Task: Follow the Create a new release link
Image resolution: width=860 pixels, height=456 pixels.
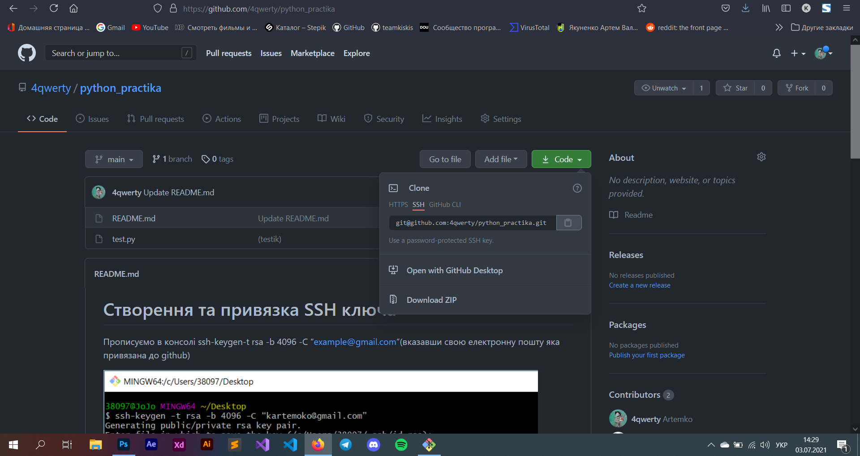Action: point(640,285)
